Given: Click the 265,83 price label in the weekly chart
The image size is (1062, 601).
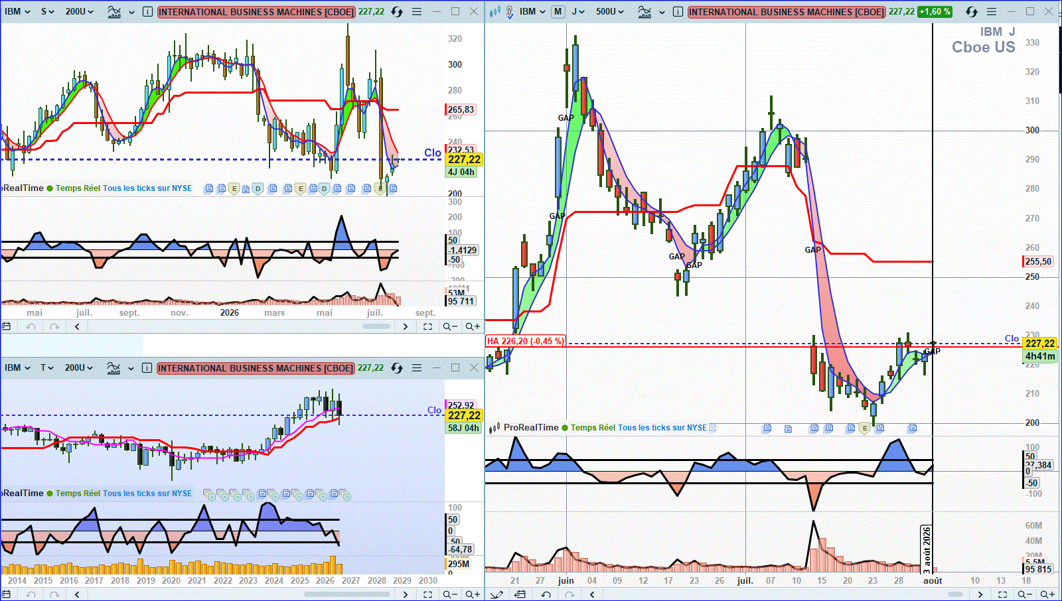Looking at the screenshot, I should coord(461,109).
